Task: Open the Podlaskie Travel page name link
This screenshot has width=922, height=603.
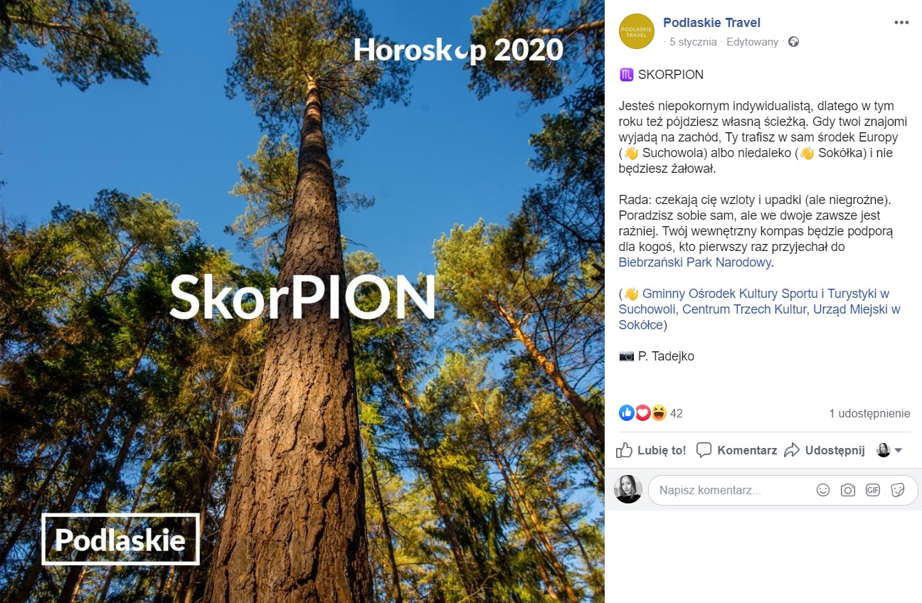Action: click(x=711, y=23)
